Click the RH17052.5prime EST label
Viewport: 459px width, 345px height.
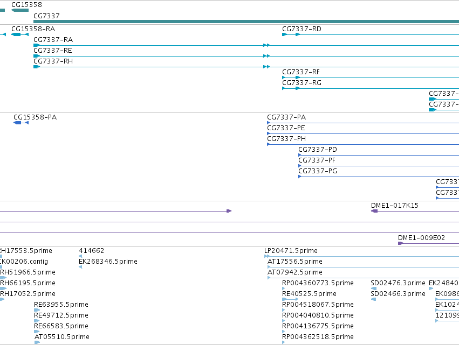point(28,294)
